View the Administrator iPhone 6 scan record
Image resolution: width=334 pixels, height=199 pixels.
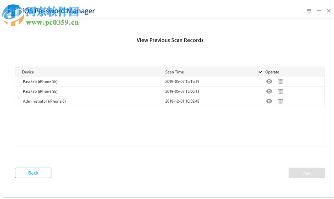pos(269,101)
